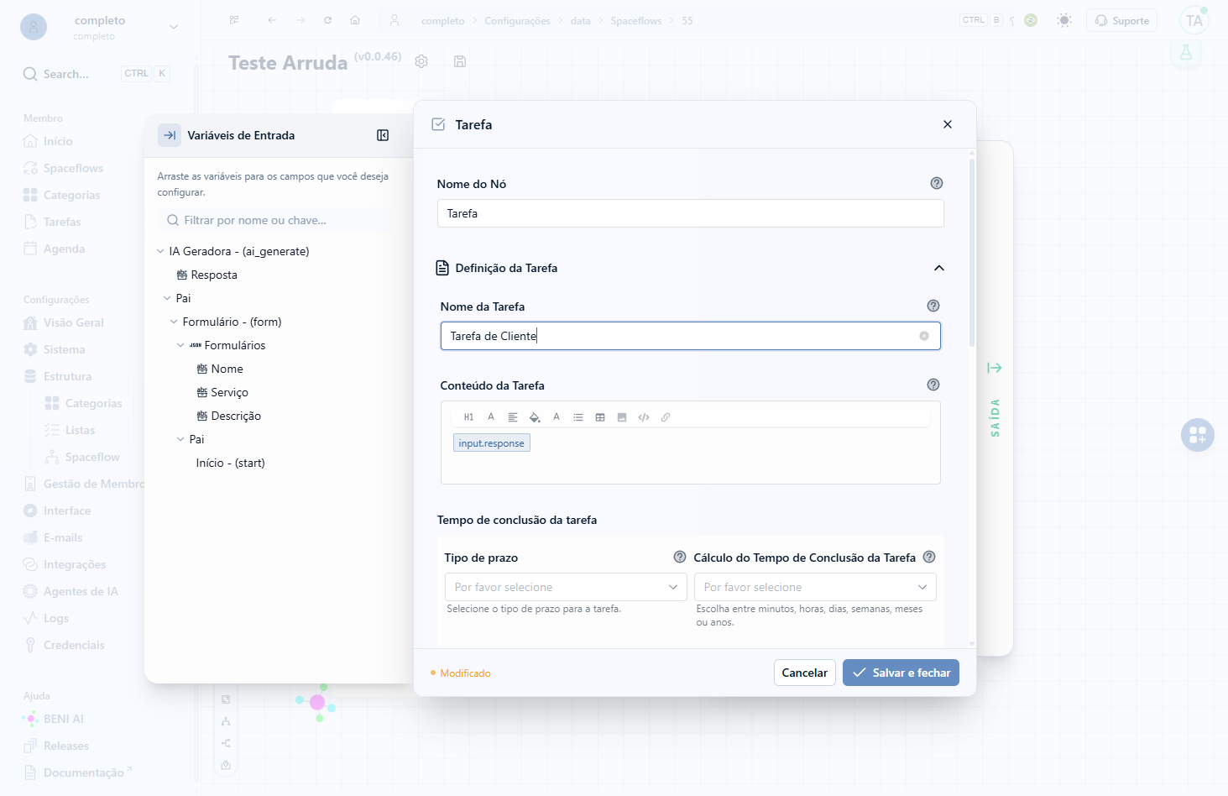Select the Início - (start) node
Screen dimensions: 1228x796
tap(231, 463)
